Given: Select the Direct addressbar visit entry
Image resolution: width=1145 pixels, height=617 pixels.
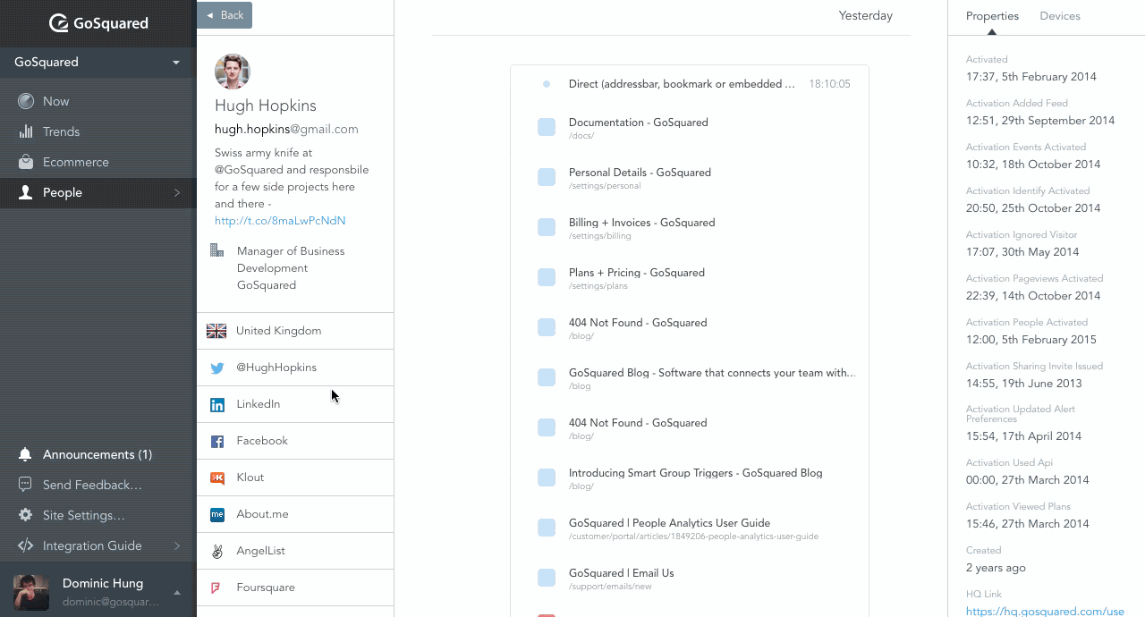Looking at the screenshot, I should click(682, 84).
